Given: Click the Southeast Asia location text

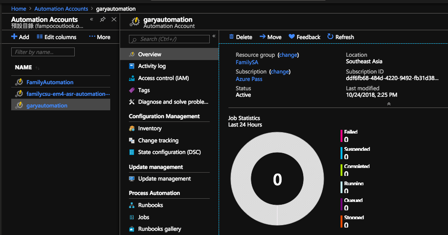Looking at the screenshot, I should pyautogui.click(x=364, y=61).
